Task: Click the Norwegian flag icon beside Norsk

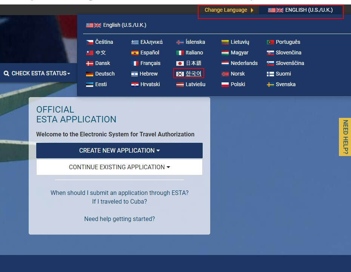Action: (x=225, y=74)
